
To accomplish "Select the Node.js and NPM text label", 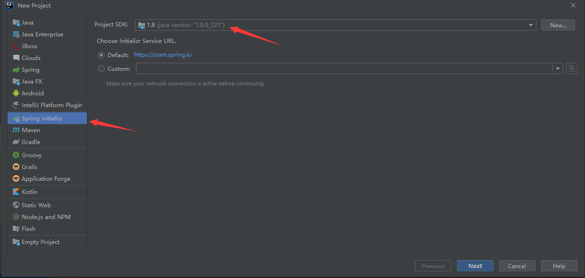I will click(46, 217).
